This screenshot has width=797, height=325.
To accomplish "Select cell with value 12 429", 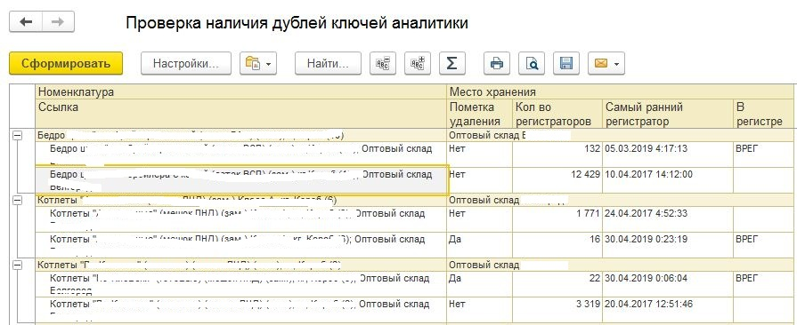I will click(x=557, y=180).
